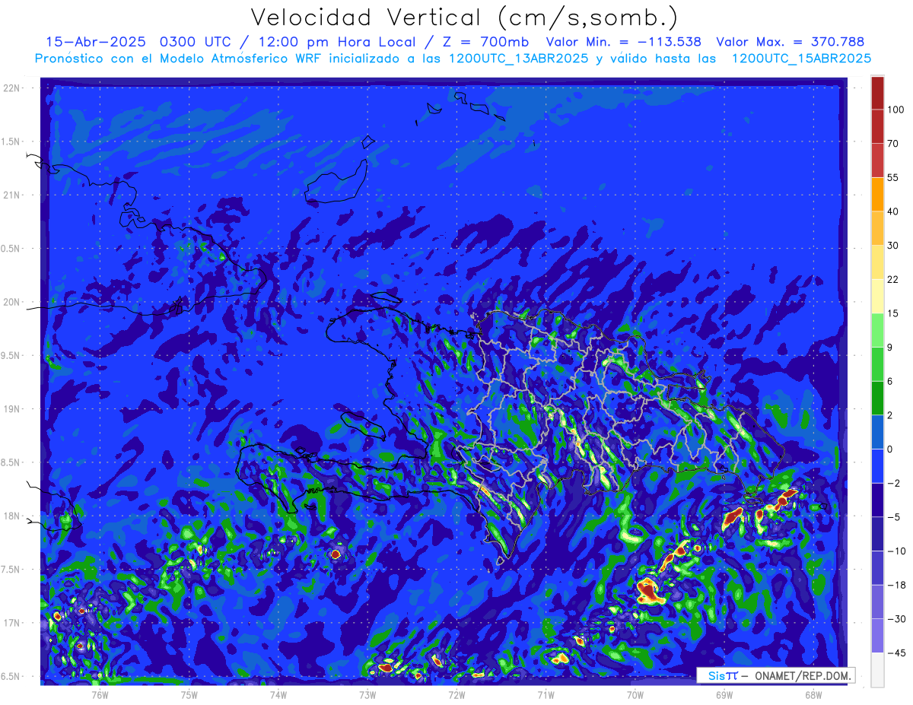The width and height of the screenshot is (913, 705).
Task: Click the "100" value on the color scale
Action: [896, 110]
